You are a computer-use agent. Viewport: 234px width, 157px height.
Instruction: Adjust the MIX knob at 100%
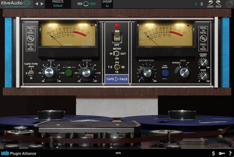pyautogui.click(x=86, y=4)
